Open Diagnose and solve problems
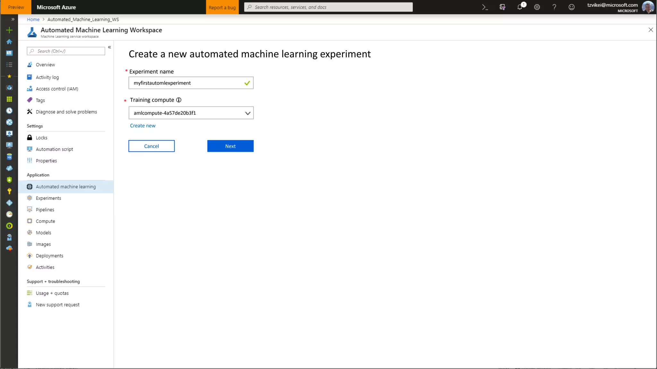The image size is (657, 369). 66,112
